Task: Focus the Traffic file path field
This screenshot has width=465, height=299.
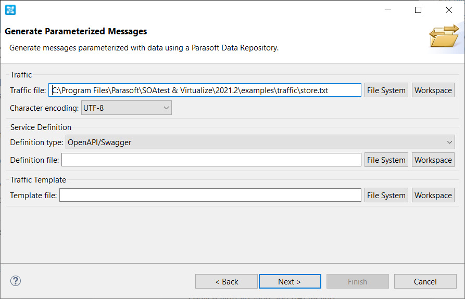Action: [x=205, y=90]
